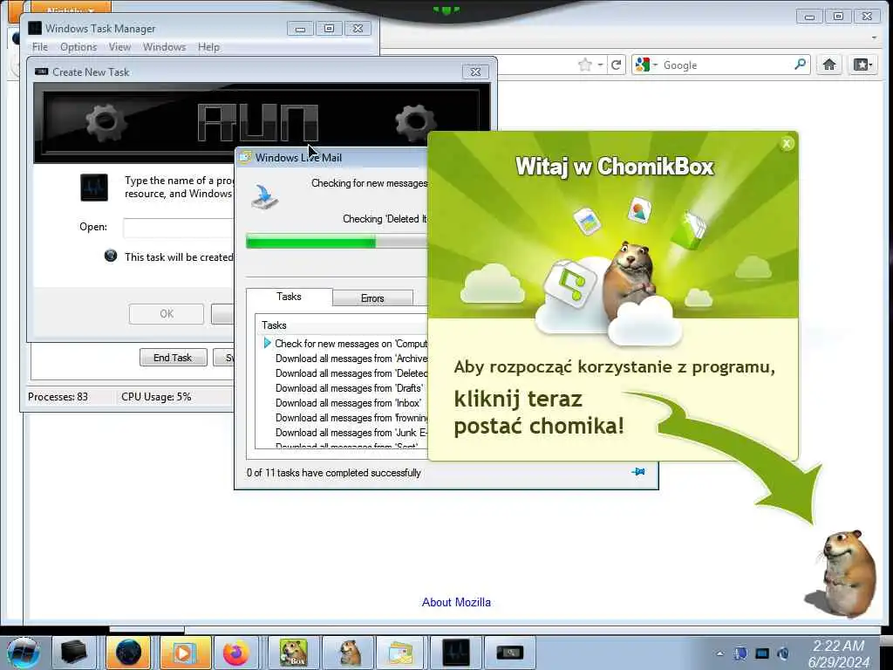This screenshot has width=893, height=670.
Task: Click into the Open input field
Action: pos(178,228)
